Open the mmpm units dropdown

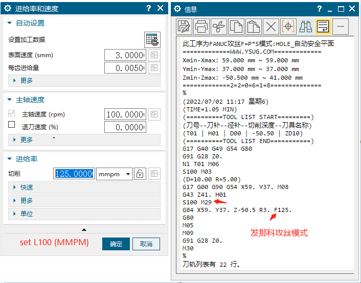115,174
